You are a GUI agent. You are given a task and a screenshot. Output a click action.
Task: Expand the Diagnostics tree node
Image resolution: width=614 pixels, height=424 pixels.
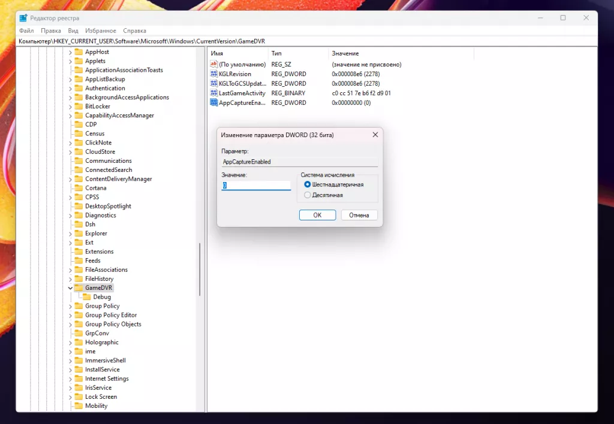point(71,216)
